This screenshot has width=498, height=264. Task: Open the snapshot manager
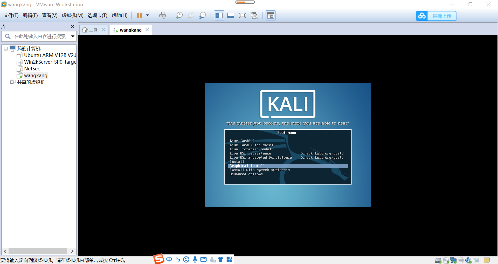point(203,16)
